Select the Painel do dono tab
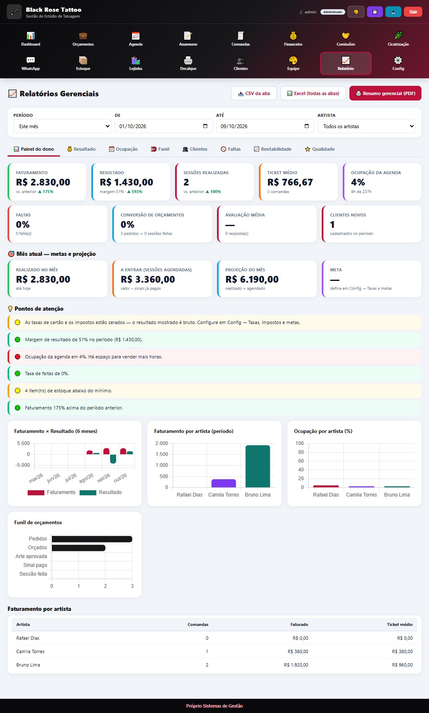The width and height of the screenshot is (429, 713). [34, 149]
